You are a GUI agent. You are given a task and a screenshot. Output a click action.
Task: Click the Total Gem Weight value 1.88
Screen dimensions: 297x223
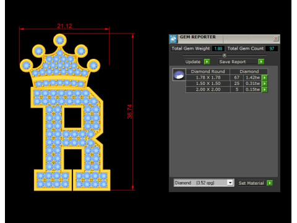click(218, 48)
